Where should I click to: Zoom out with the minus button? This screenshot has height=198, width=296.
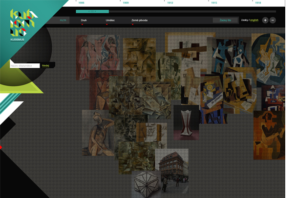[273, 20]
